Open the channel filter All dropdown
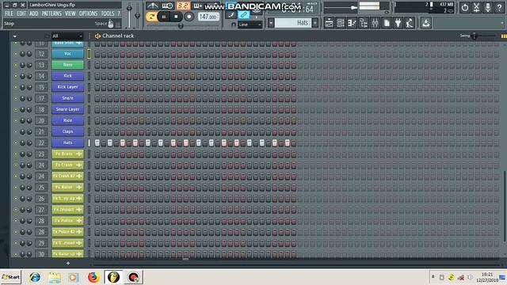Image resolution: width=507 pixels, height=285 pixels. point(67,36)
